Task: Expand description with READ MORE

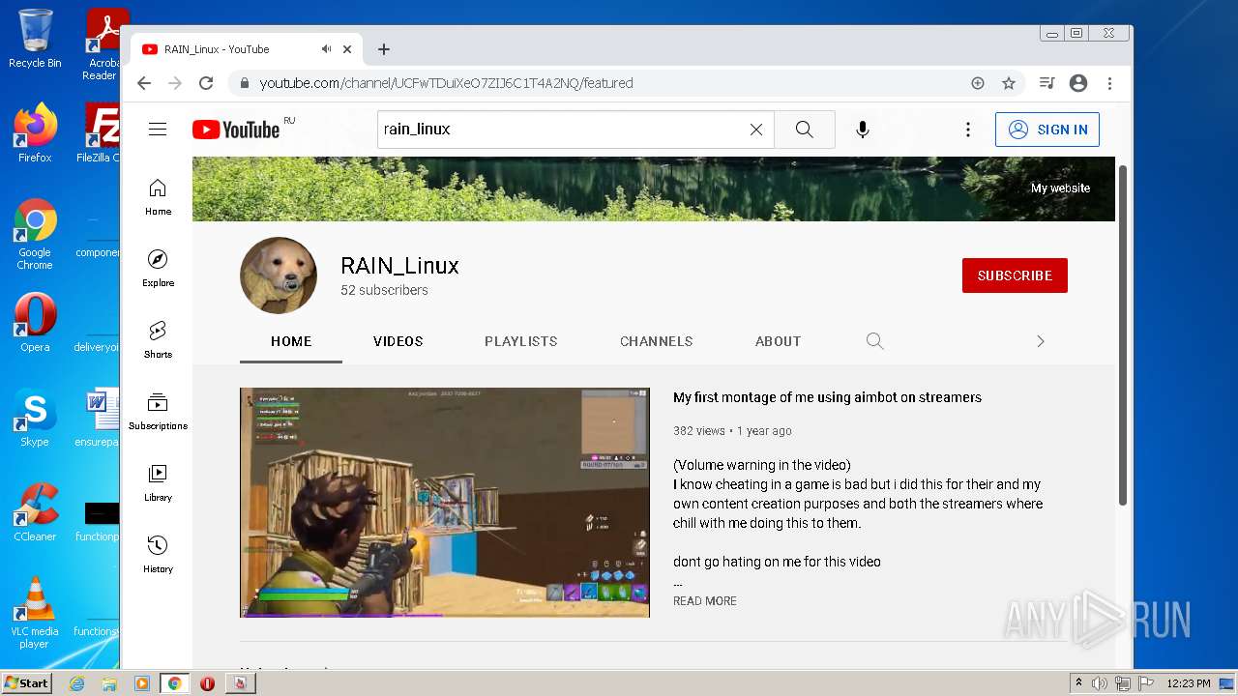Action: 705,601
